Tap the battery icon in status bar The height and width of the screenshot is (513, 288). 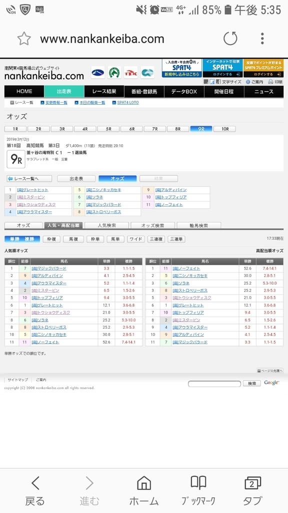pos(228,10)
